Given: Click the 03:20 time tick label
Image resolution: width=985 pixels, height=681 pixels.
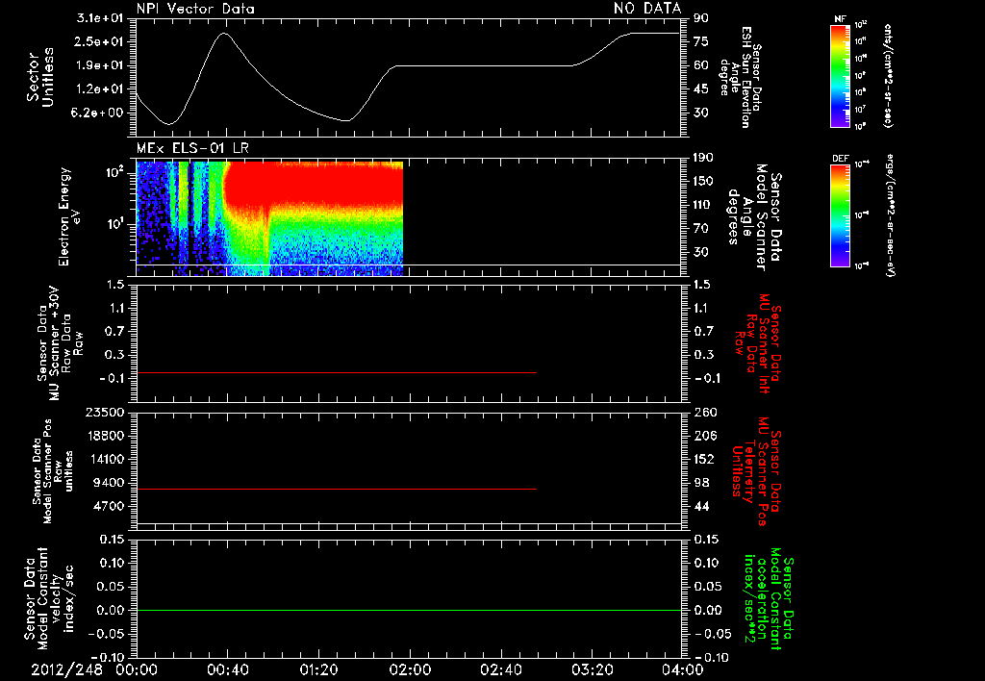Looking at the screenshot, I should [x=592, y=670].
